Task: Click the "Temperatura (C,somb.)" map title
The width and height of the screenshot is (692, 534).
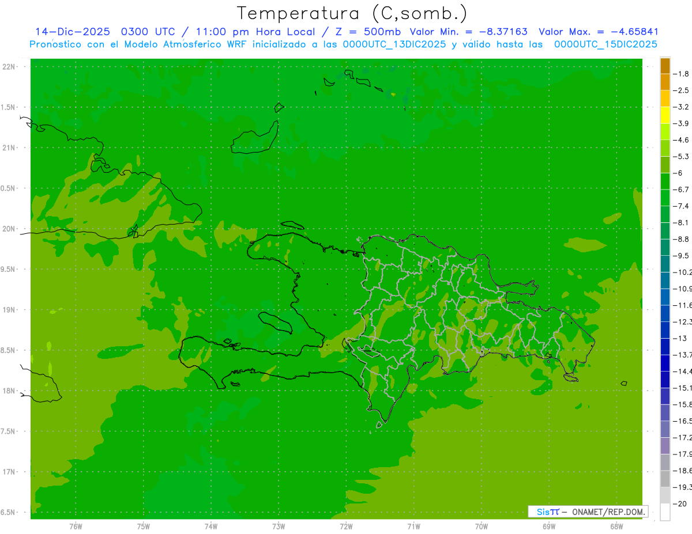Action: [x=352, y=14]
